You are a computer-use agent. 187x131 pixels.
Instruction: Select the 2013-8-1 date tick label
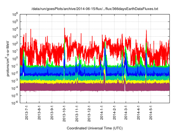[39, 113]
